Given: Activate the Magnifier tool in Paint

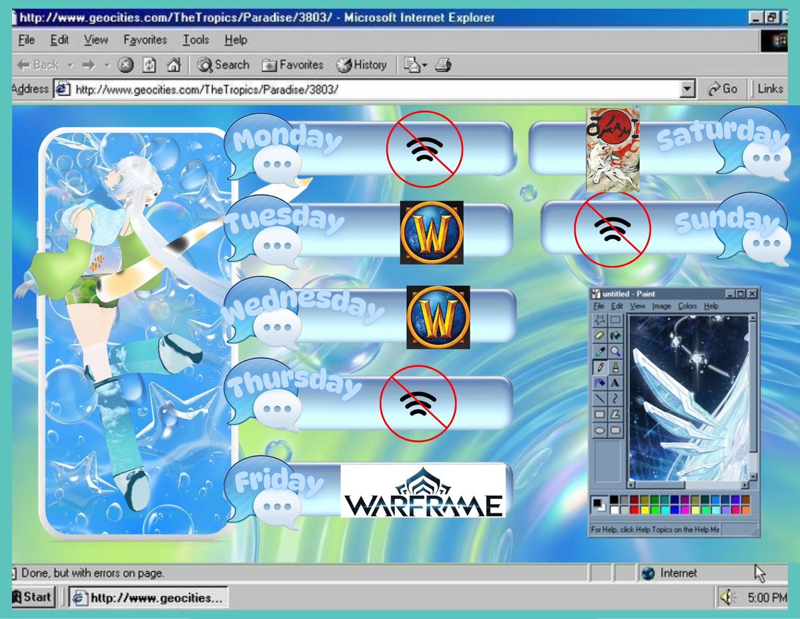Looking at the screenshot, I should [615, 351].
